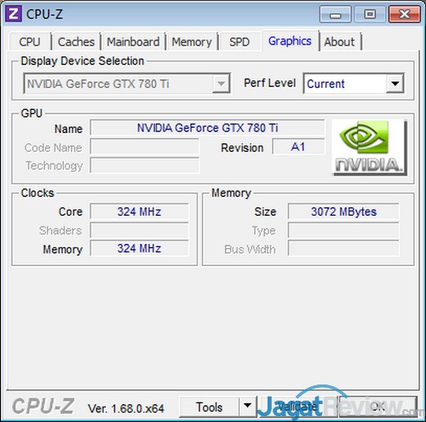Click the Ver. 1.68.0.x64 version text
This screenshot has width=426, height=422.
[x=126, y=408]
